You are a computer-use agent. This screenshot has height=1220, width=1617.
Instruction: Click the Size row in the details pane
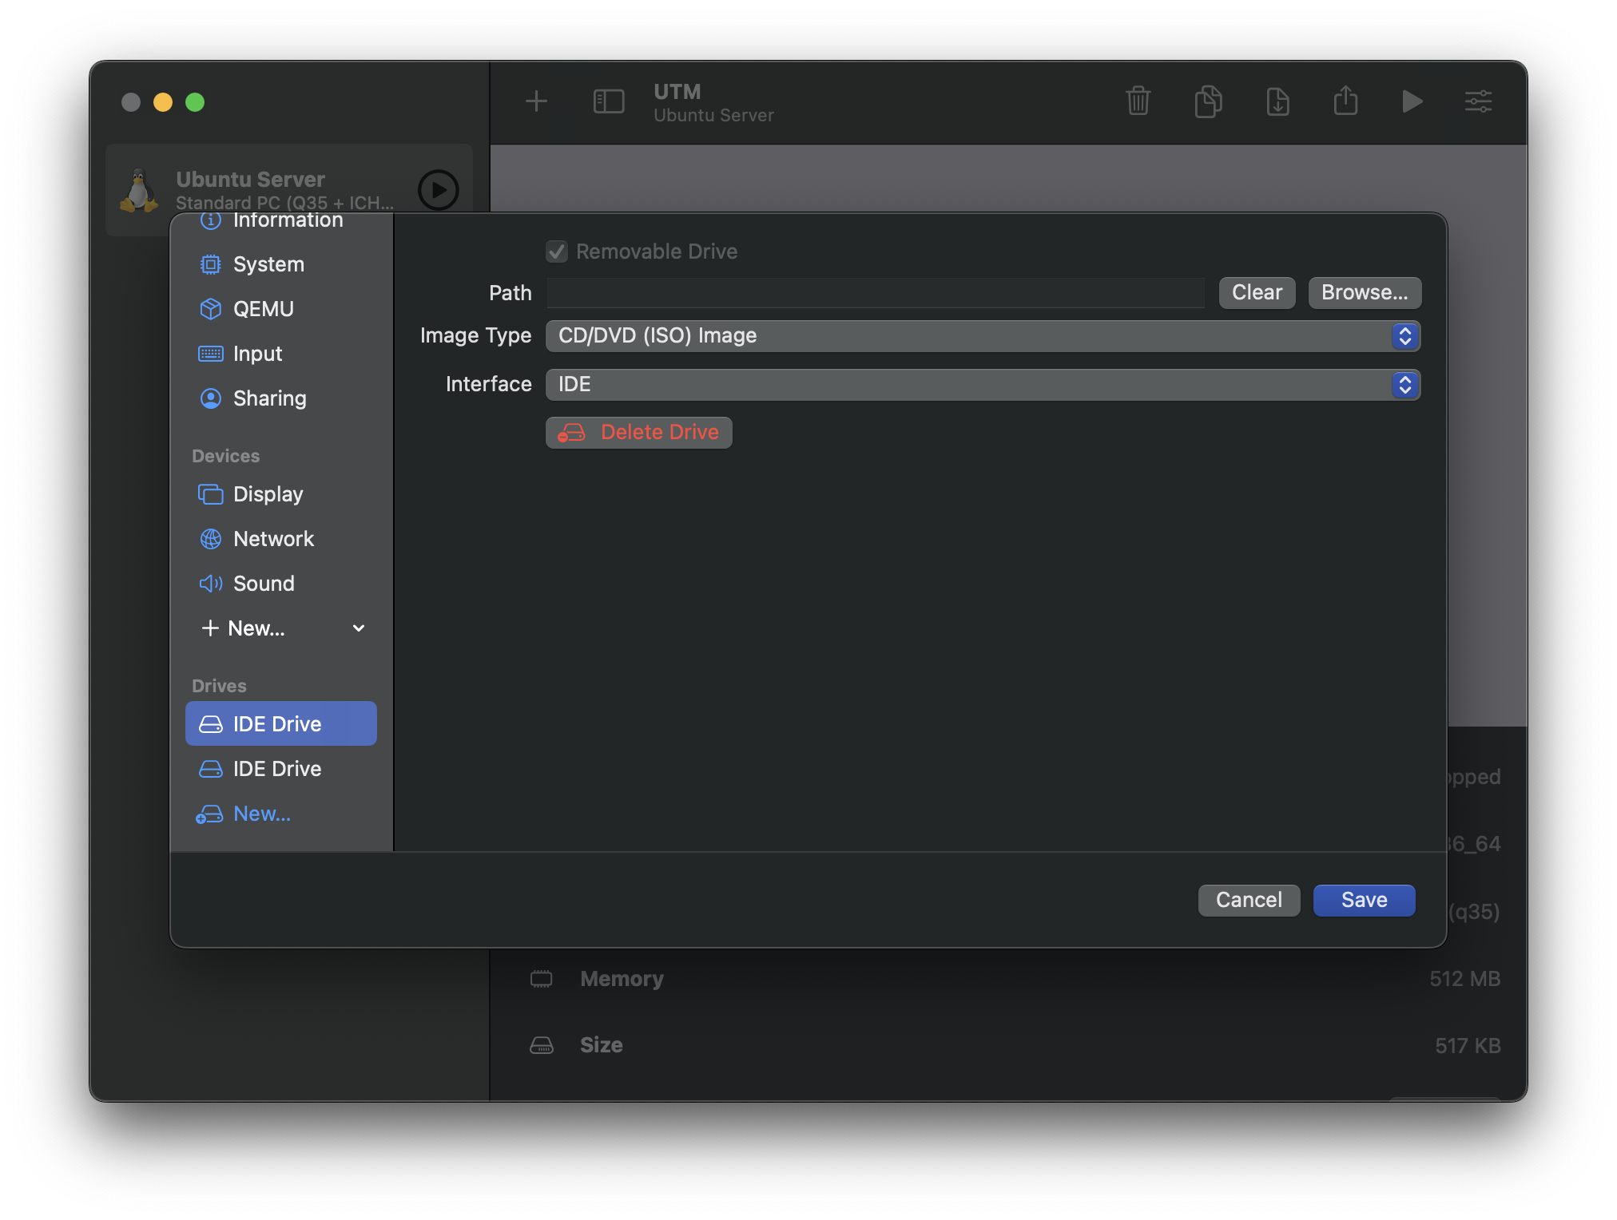coord(1015,1045)
